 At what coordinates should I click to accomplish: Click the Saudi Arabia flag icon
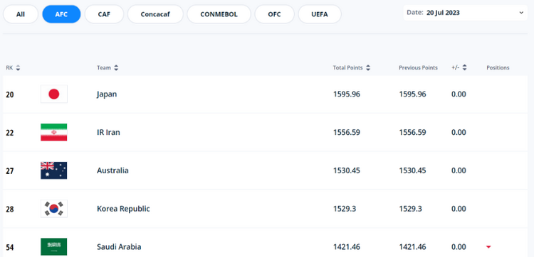[54, 247]
